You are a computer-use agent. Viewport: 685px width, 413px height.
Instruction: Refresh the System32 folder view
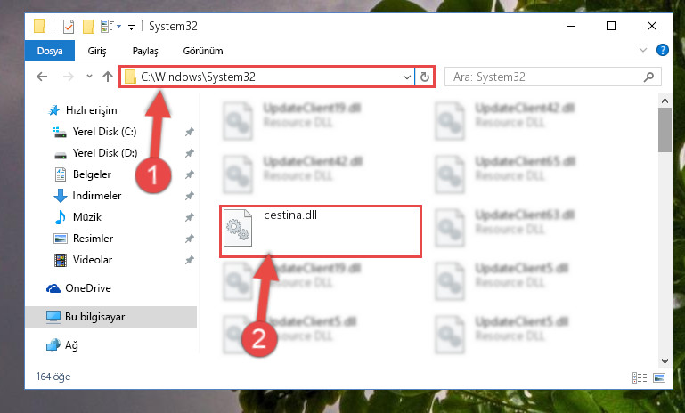click(424, 77)
